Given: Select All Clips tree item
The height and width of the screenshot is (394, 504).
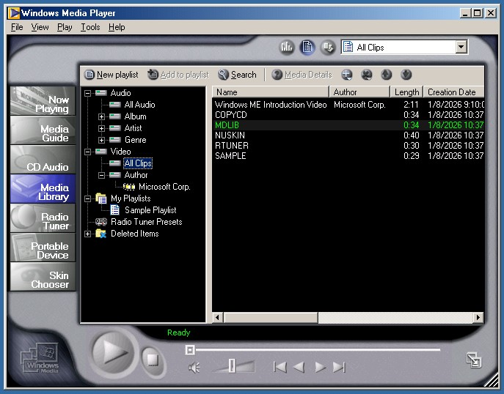Looking at the screenshot, I should (x=138, y=163).
